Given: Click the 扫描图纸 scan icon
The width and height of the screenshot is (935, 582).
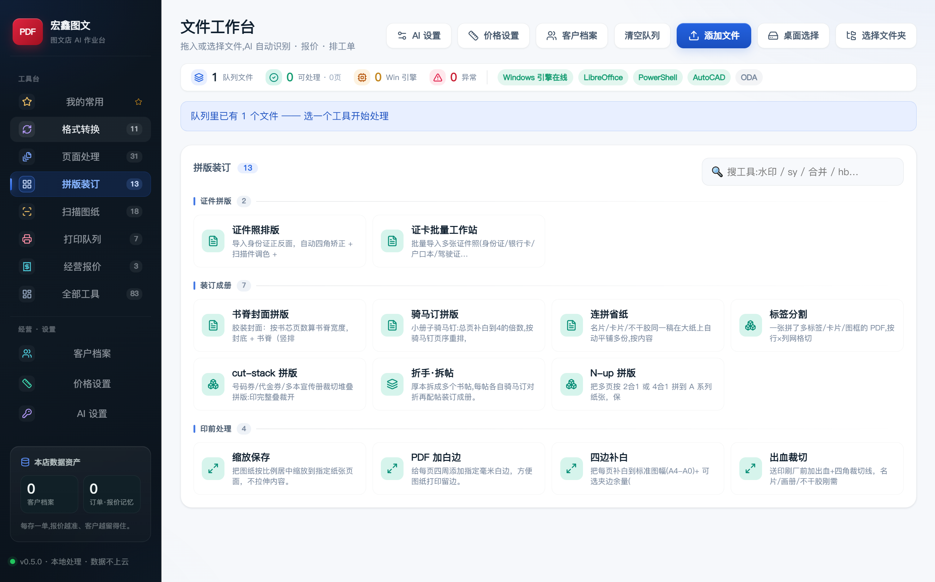Looking at the screenshot, I should (x=27, y=211).
